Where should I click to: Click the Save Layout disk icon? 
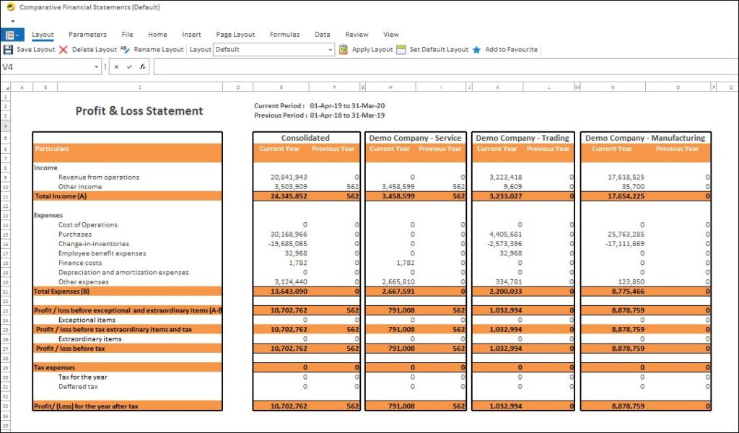[x=9, y=49]
